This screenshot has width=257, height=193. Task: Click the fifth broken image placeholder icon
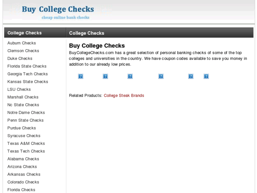(x=191, y=76)
